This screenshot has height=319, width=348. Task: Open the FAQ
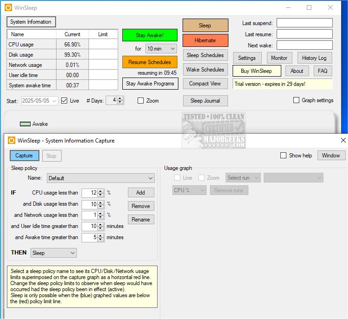pyautogui.click(x=323, y=71)
